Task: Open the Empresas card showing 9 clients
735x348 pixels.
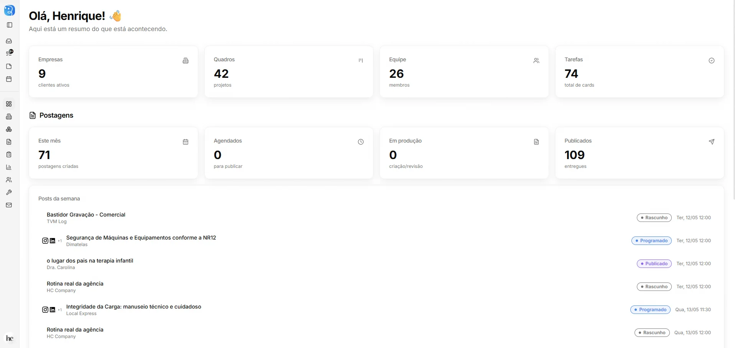Action: [x=113, y=72]
